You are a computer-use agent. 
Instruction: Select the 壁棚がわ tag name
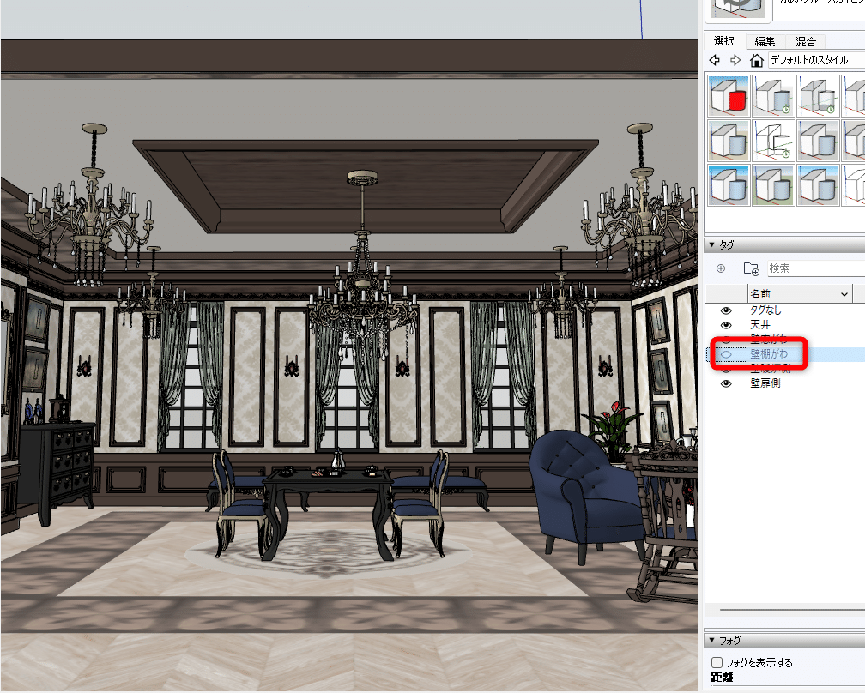769,354
